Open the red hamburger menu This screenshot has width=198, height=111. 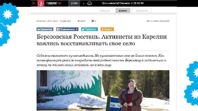coord(34,3)
